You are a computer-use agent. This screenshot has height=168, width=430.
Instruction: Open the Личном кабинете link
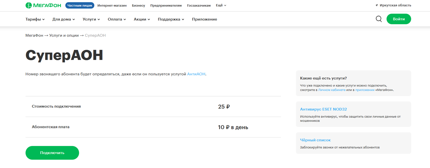point(332,90)
